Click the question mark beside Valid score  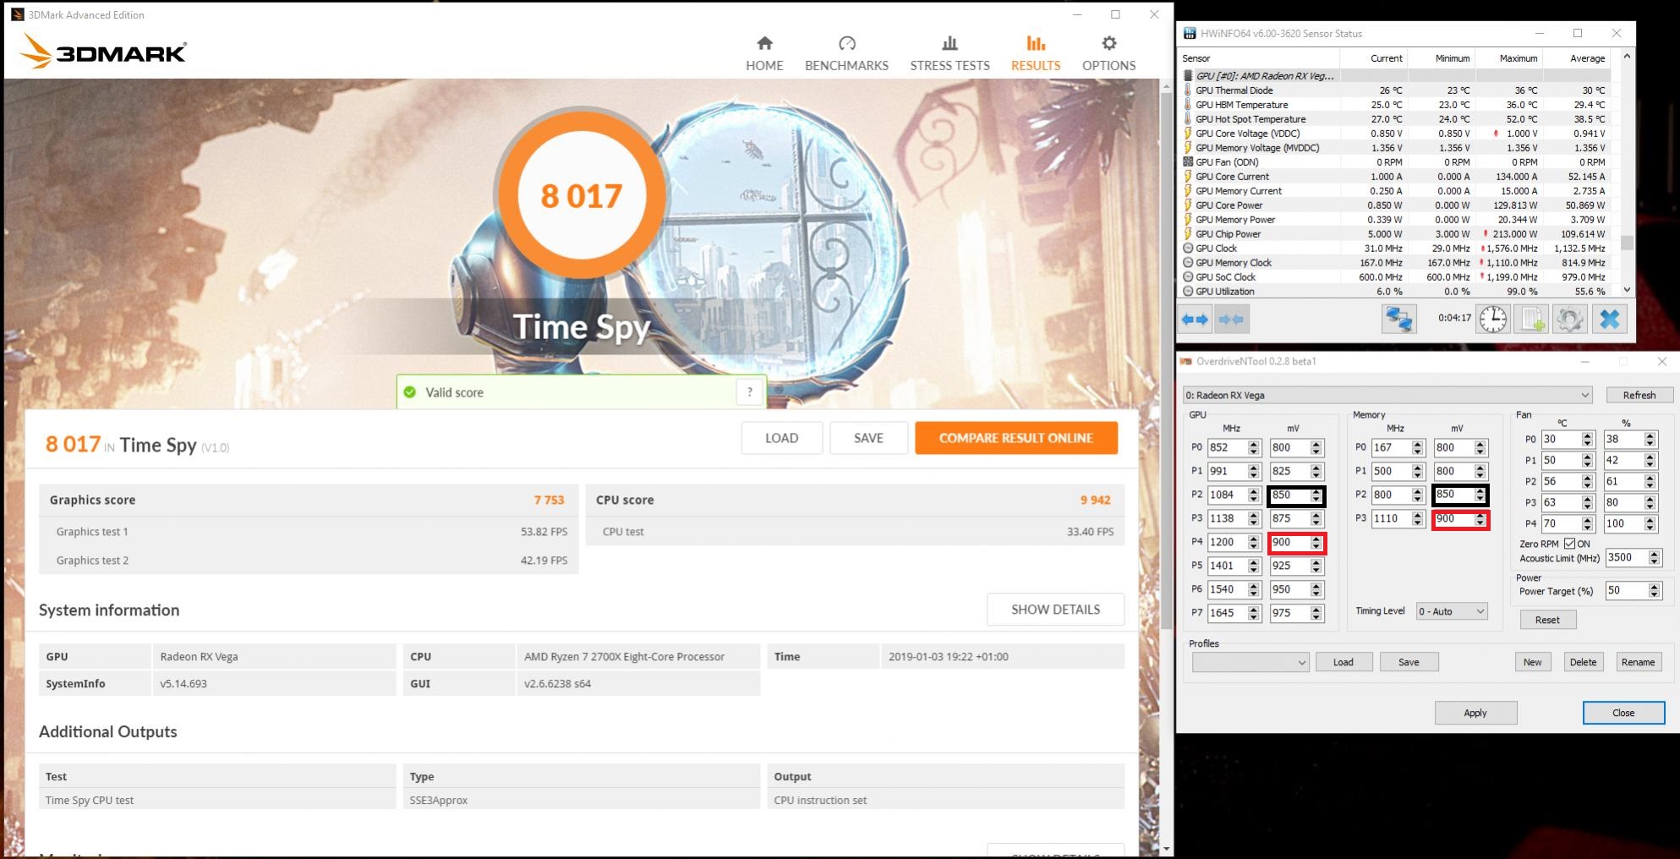coord(749,392)
